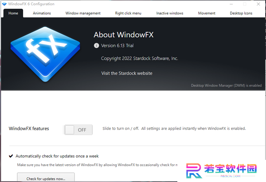Switch to the Desktop Icons tab
Image resolution: width=266 pixels, height=182 pixels.
pyautogui.click(x=241, y=13)
